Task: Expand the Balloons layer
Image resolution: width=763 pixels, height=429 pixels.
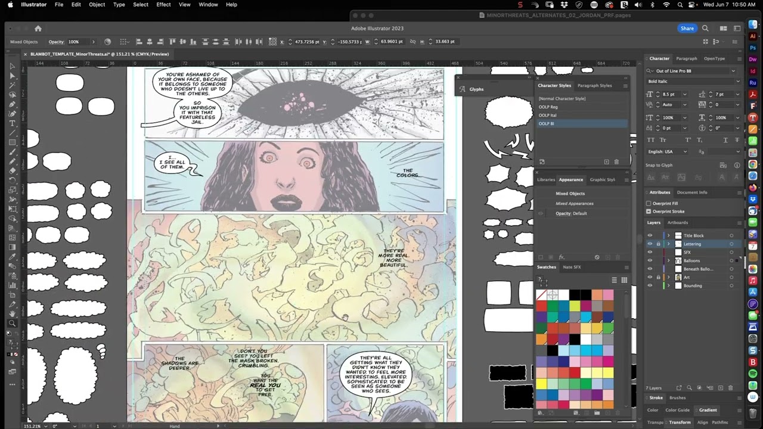Action: (668, 260)
